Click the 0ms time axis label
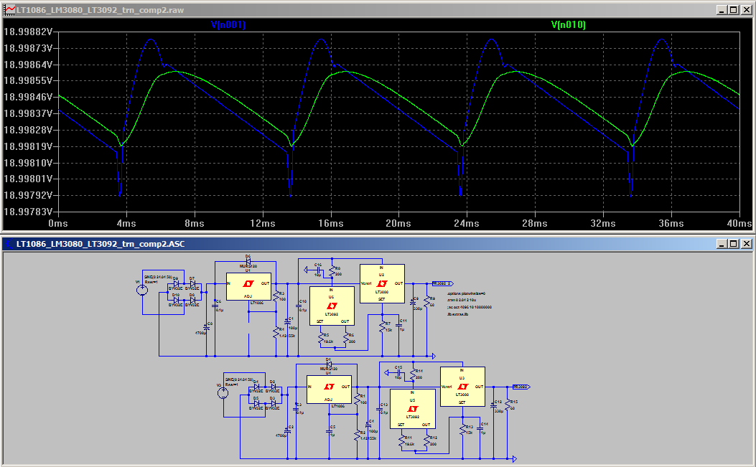This screenshot has height=467, width=756. [58, 223]
